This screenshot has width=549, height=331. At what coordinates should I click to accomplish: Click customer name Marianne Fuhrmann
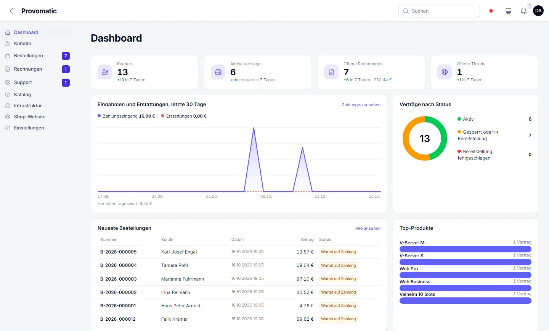pyautogui.click(x=183, y=279)
